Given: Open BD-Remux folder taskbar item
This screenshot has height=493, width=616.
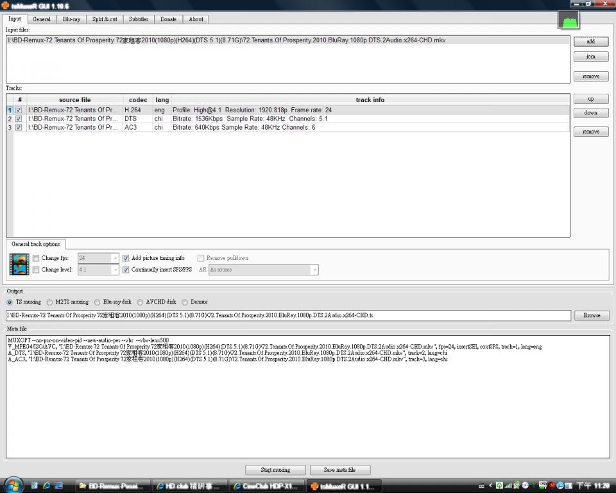Looking at the screenshot, I should (x=113, y=487).
